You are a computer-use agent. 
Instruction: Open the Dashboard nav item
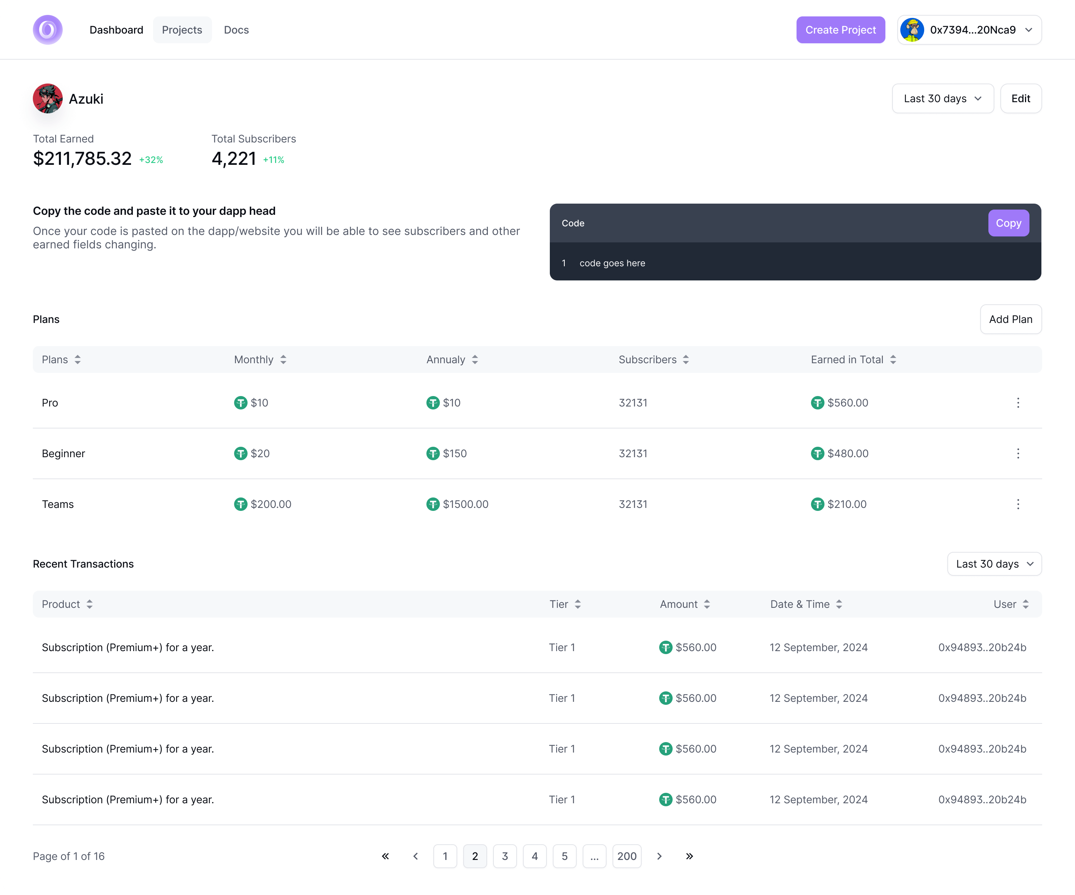[x=116, y=30]
